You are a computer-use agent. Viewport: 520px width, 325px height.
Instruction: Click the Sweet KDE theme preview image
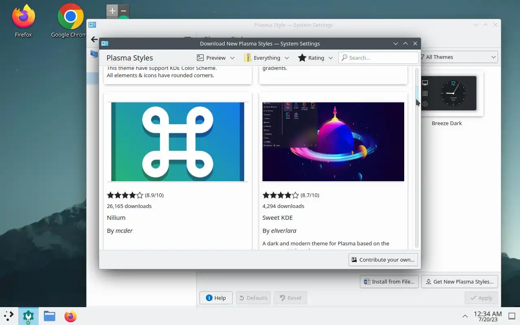[x=333, y=141]
